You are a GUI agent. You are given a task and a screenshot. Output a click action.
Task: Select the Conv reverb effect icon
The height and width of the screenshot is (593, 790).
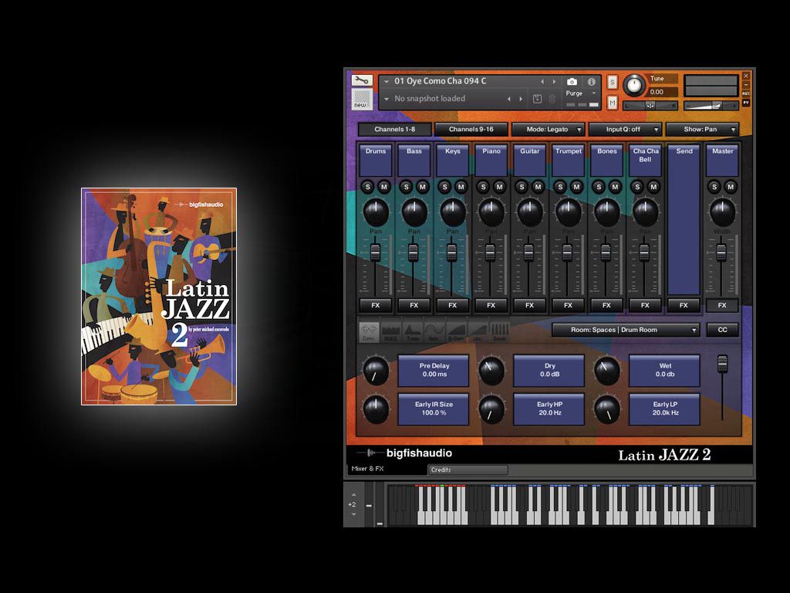click(x=369, y=331)
